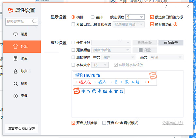This screenshot has width=196, height=138.
Task: Switch to 常用 settings tab
Action: (x=22, y=34)
